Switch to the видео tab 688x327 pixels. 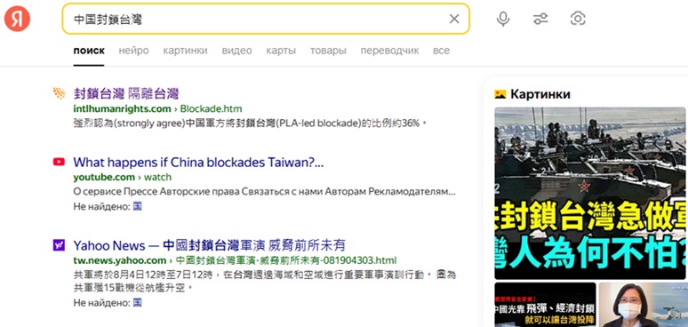click(237, 51)
